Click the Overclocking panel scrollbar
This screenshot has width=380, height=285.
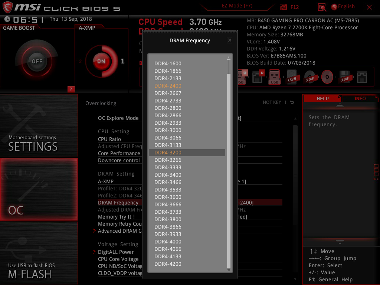click(x=295, y=176)
